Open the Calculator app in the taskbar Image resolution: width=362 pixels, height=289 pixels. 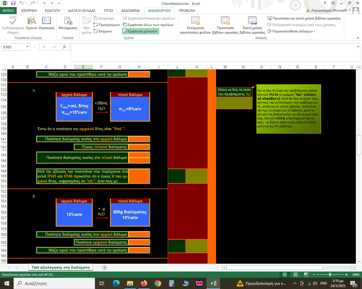[x=171, y=283]
